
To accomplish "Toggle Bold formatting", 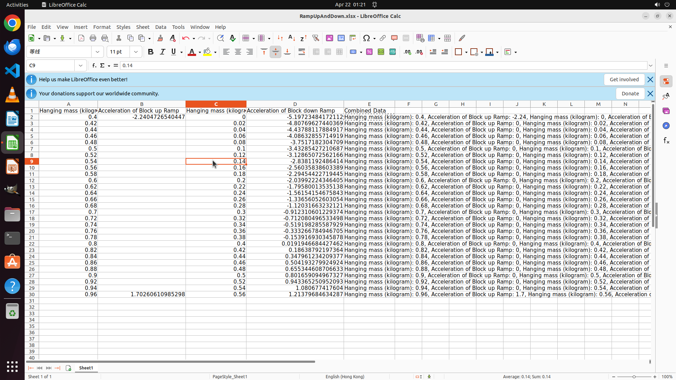I will [151, 52].
